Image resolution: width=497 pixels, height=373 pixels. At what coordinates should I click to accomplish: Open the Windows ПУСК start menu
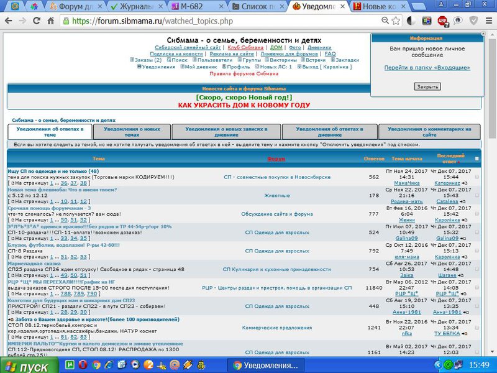(x=29, y=366)
